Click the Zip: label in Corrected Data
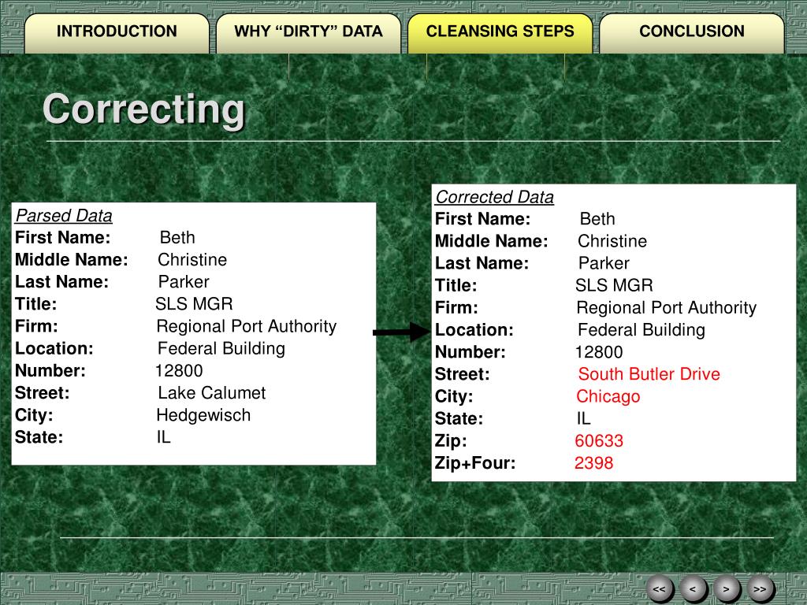 (451, 441)
